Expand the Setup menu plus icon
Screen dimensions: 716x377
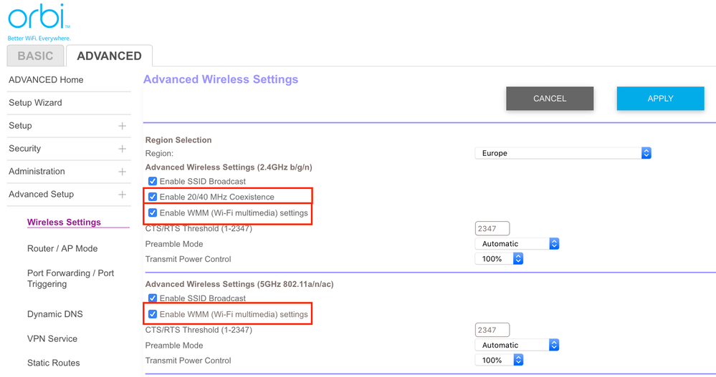[122, 126]
